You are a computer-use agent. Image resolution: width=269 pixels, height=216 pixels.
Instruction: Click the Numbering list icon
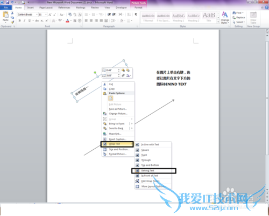(x=94, y=15)
